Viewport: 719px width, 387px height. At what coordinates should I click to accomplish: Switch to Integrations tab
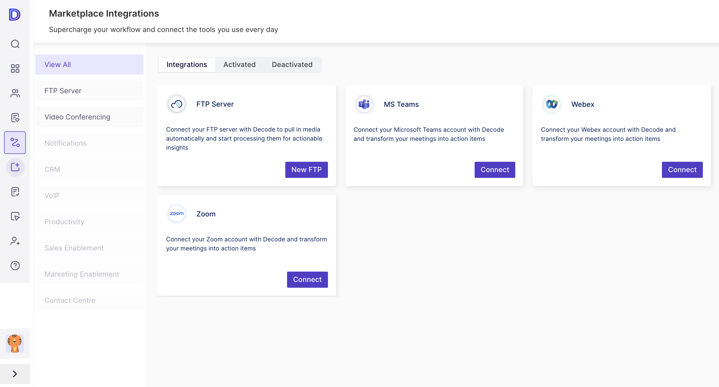pos(187,65)
